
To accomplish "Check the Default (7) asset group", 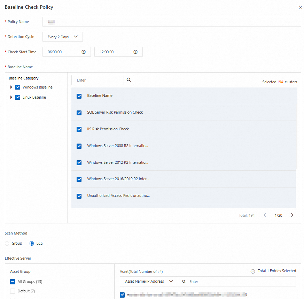I will [x=13, y=291].
